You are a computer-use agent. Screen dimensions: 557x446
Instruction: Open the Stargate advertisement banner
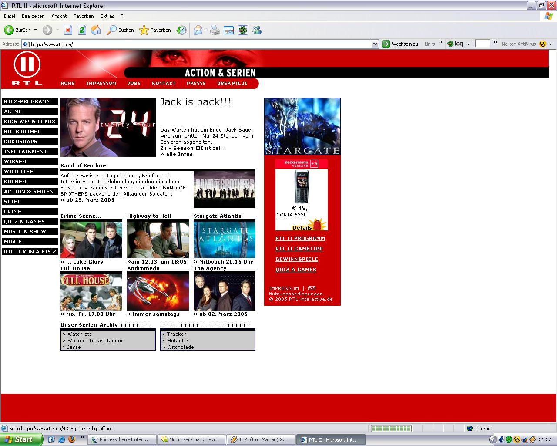(x=302, y=126)
